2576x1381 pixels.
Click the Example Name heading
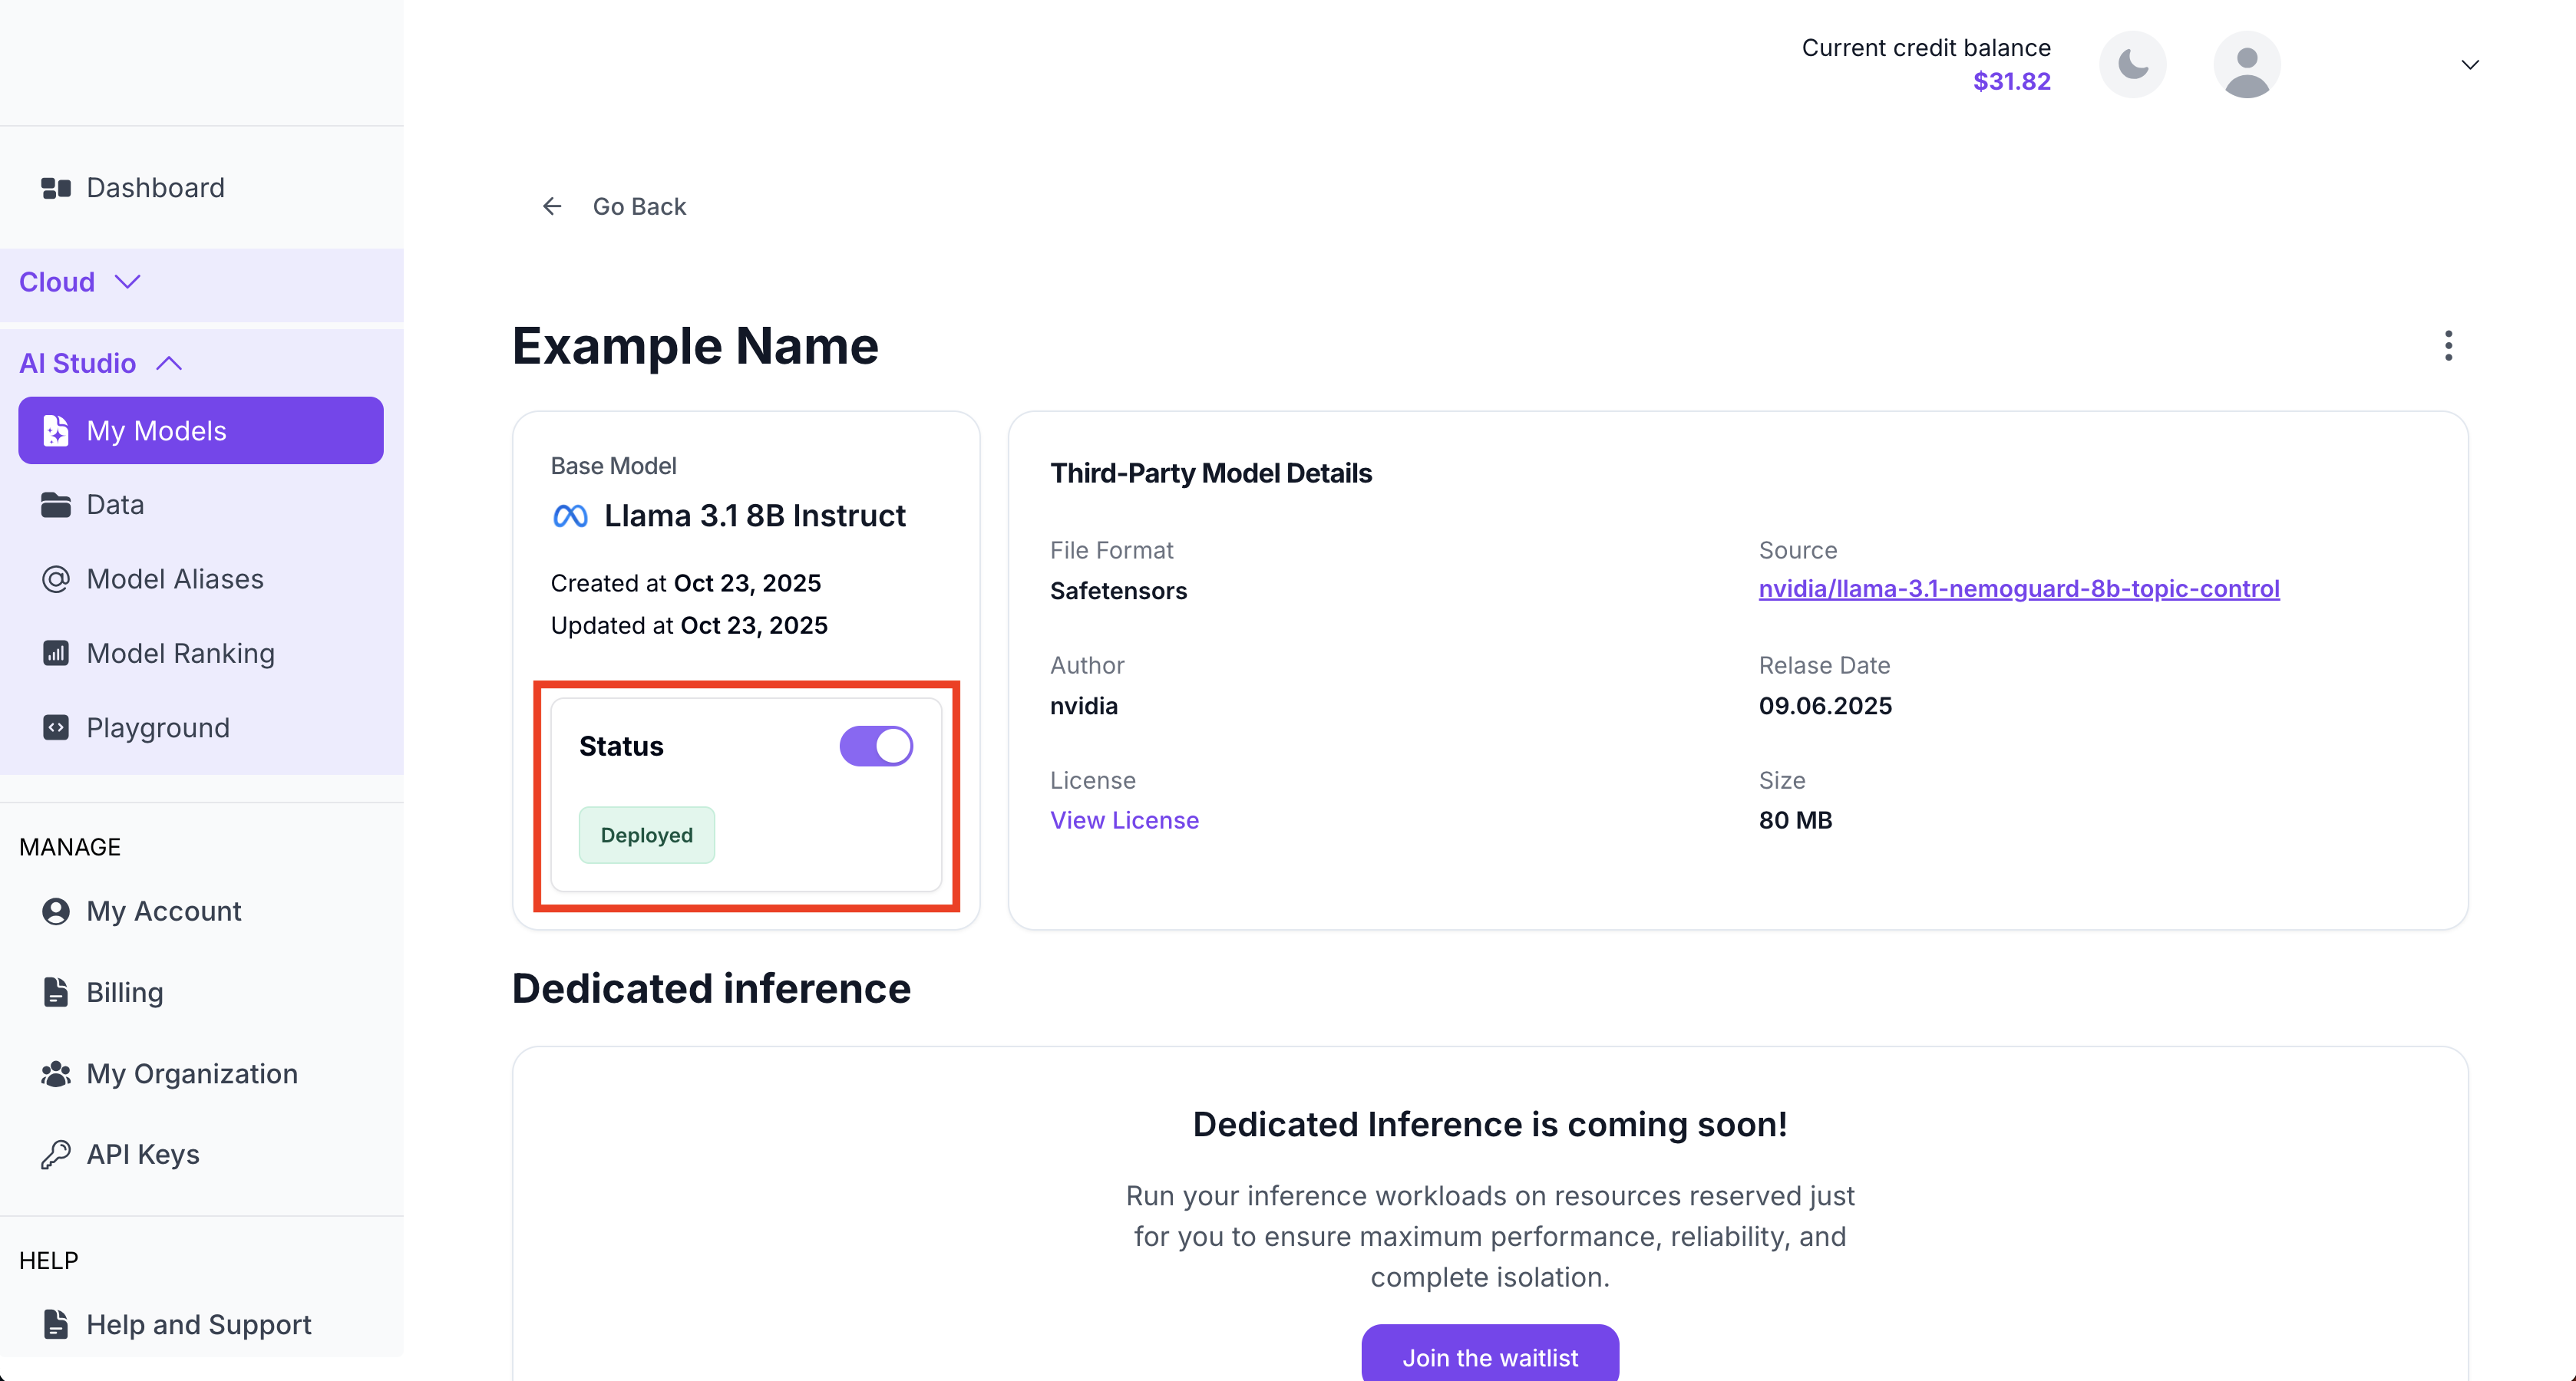695,346
